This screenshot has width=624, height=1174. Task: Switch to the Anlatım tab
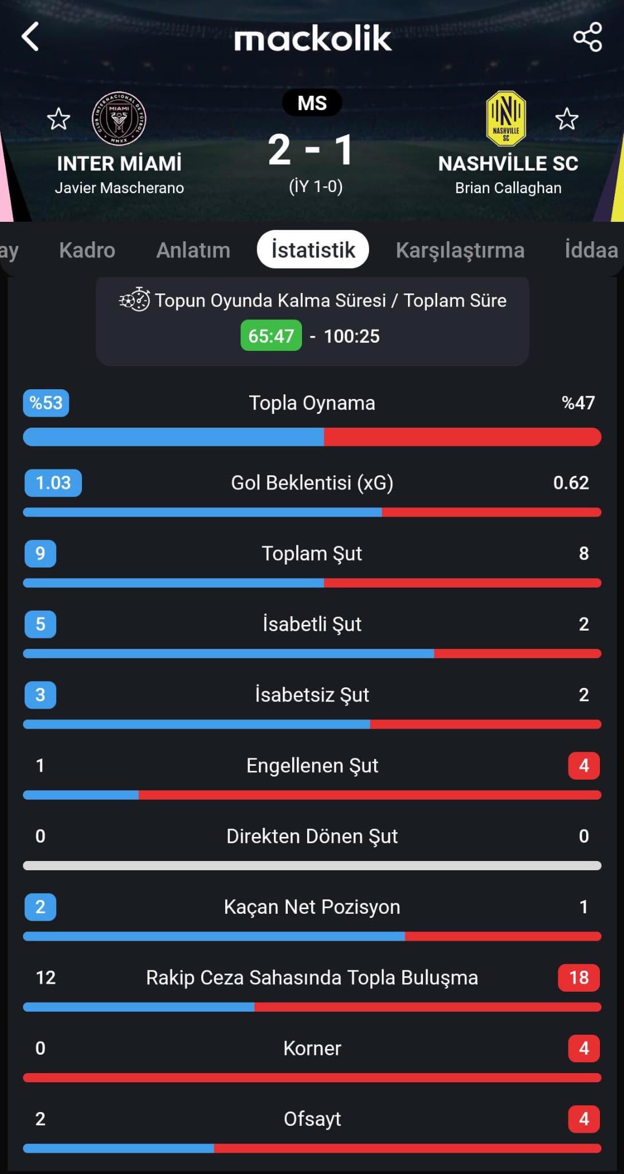coord(193,250)
